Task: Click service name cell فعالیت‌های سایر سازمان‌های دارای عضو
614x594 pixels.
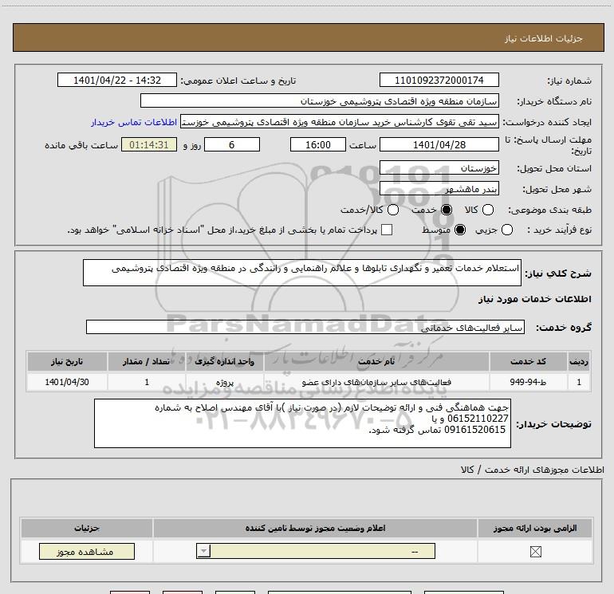Action: (x=376, y=382)
